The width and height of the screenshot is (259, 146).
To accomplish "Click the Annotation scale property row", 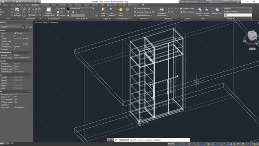I will pos(15,94).
